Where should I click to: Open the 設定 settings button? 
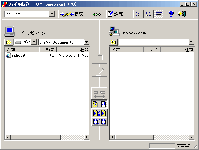pos(115,14)
